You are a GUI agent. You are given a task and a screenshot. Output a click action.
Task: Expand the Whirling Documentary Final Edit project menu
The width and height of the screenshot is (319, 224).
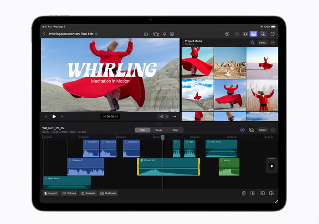click(x=96, y=34)
